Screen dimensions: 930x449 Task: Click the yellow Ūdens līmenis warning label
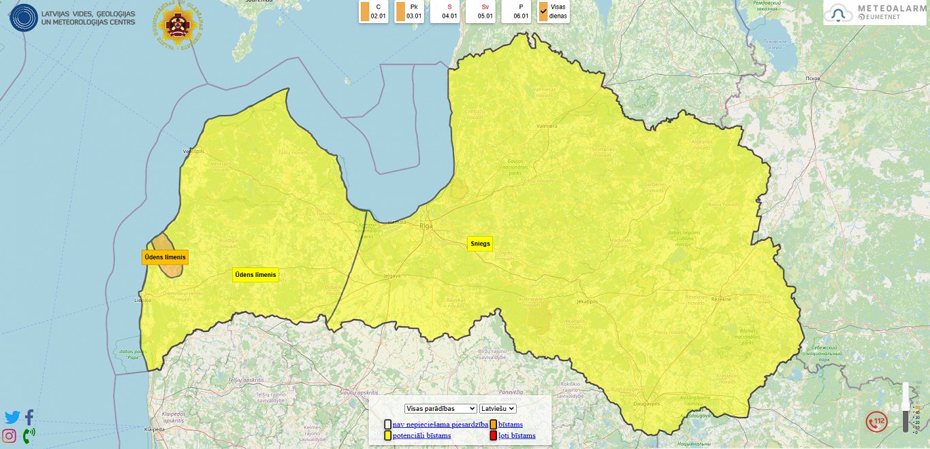coord(255,275)
